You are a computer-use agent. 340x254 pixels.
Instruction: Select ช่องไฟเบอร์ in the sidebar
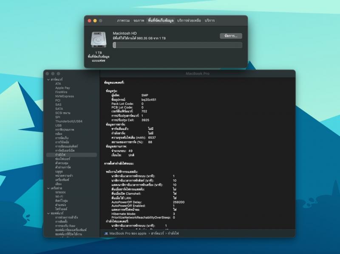[62, 159]
